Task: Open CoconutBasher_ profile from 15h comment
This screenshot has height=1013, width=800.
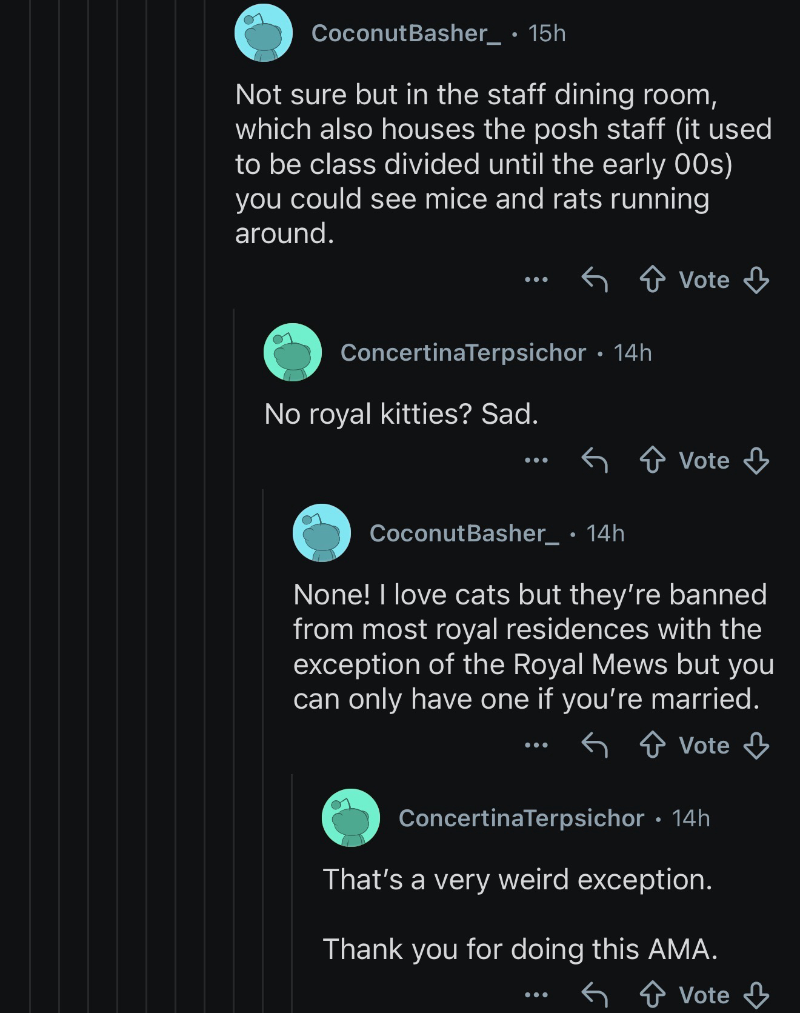Action: (405, 33)
